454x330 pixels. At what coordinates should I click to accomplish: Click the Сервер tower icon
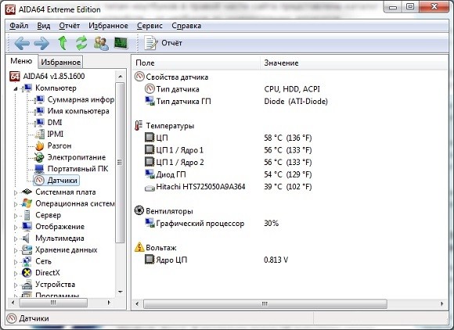[x=27, y=215]
